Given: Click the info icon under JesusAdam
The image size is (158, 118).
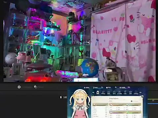Looking at the screenshot, I should [x=132, y=101].
